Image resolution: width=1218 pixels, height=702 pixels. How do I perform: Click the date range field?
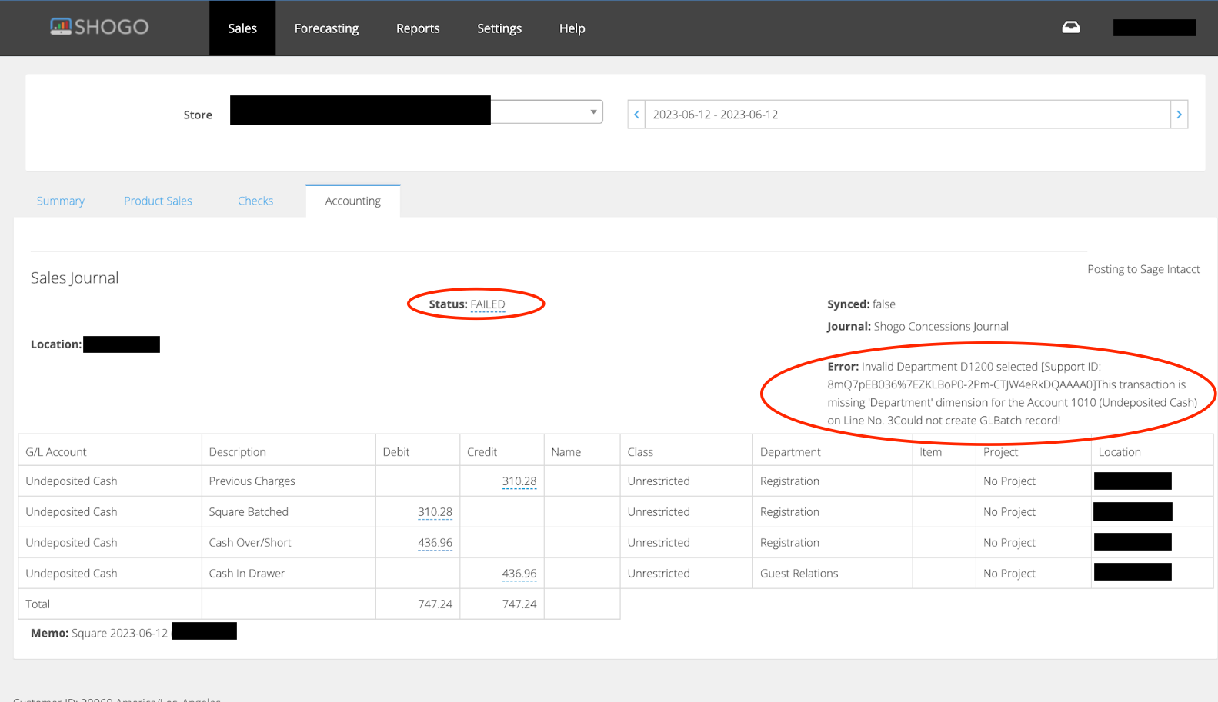tap(908, 115)
